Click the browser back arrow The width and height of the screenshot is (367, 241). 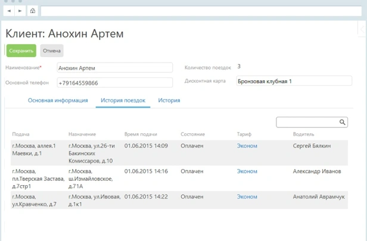(9, 11)
